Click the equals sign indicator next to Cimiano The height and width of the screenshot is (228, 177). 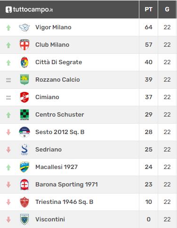pos(8,98)
